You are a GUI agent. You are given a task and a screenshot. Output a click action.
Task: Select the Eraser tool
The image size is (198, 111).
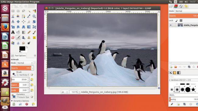[13, 38]
